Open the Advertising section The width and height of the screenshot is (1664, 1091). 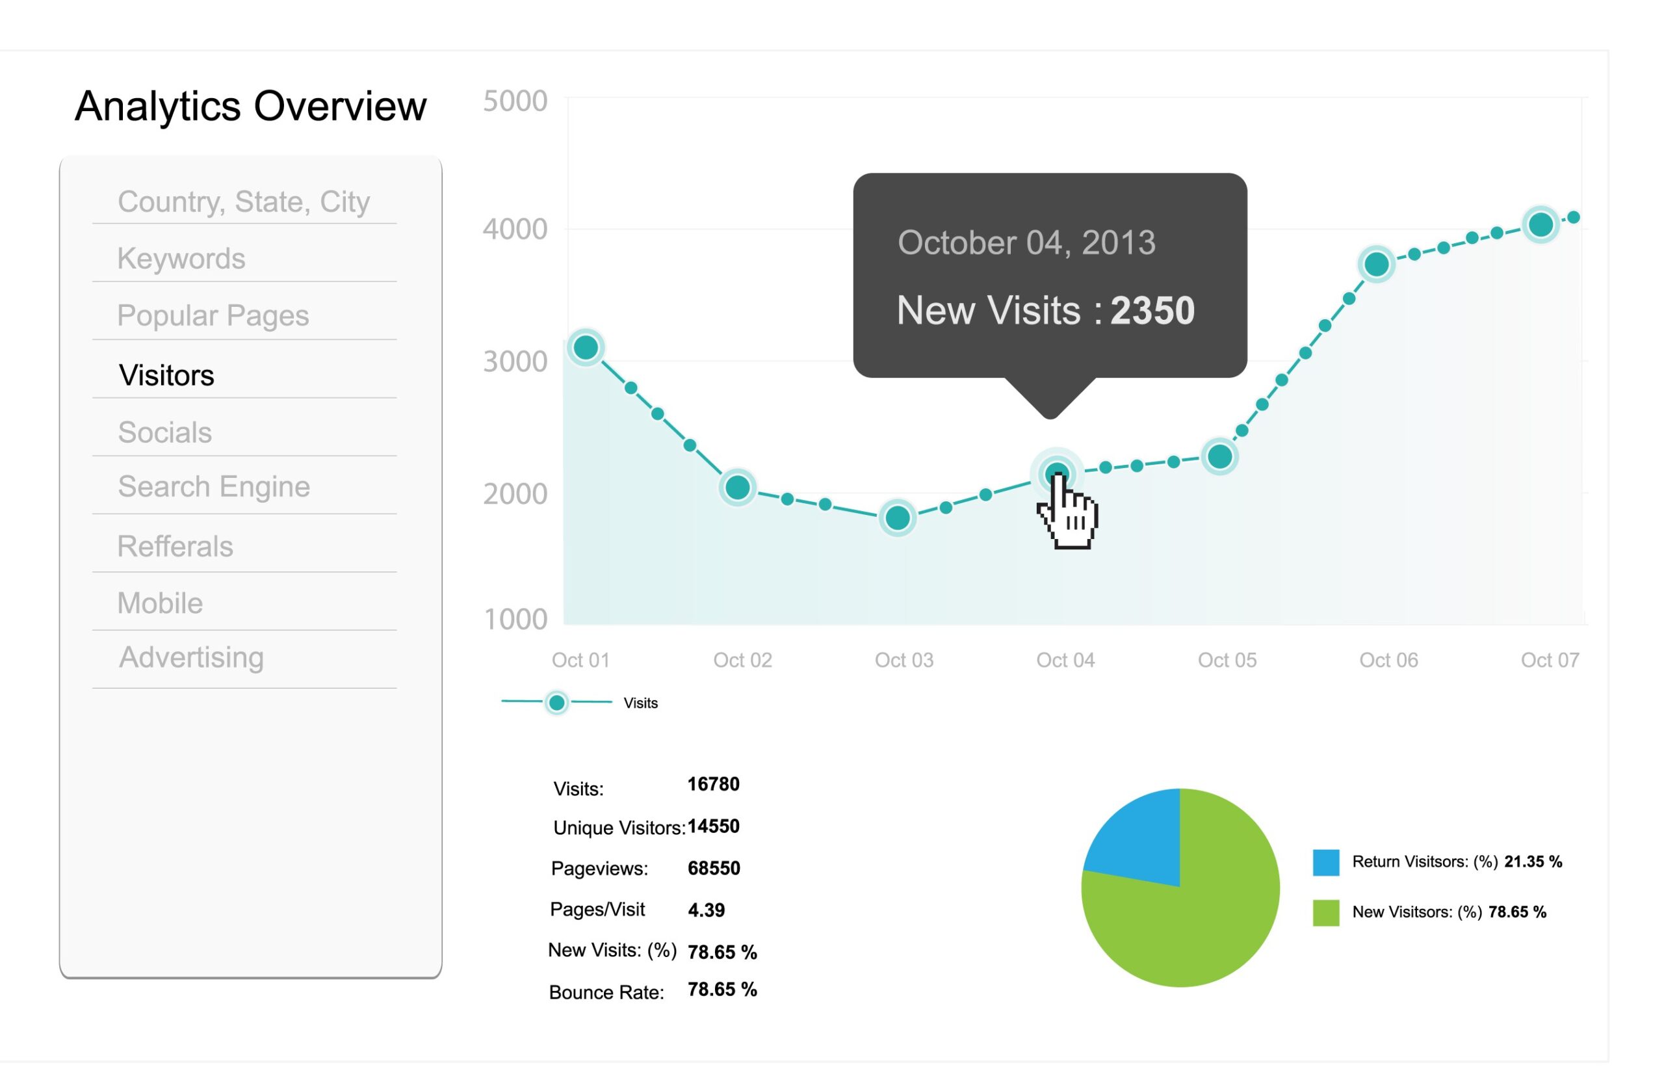pyautogui.click(x=191, y=657)
